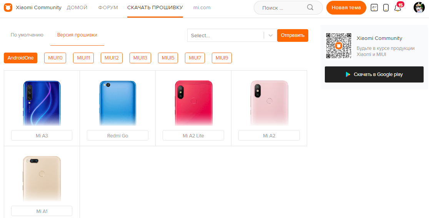429x218 pixels.
Task: Click the Redmi Go label button
Action: point(118,135)
